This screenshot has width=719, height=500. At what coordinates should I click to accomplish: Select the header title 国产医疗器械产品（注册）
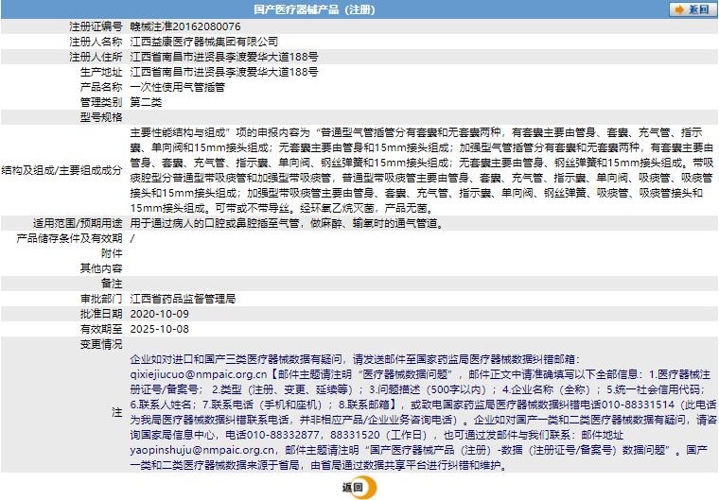314,9
